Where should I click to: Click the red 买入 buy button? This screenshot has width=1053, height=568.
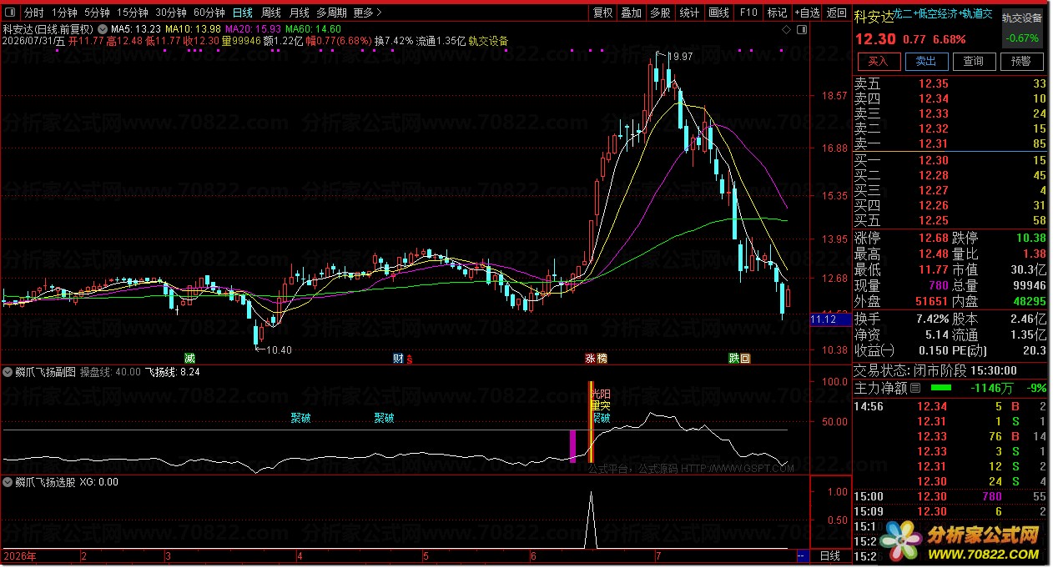pos(878,62)
